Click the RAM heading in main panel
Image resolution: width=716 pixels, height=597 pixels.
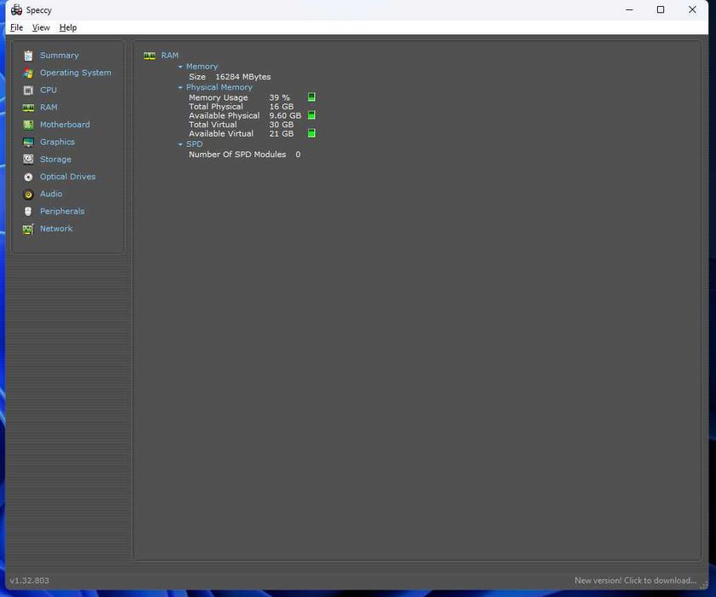point(170,56)
